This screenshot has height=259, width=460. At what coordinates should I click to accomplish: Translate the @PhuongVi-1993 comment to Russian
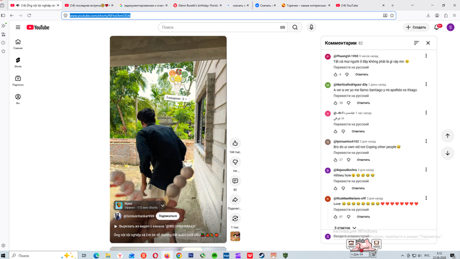tap(351, 67)
